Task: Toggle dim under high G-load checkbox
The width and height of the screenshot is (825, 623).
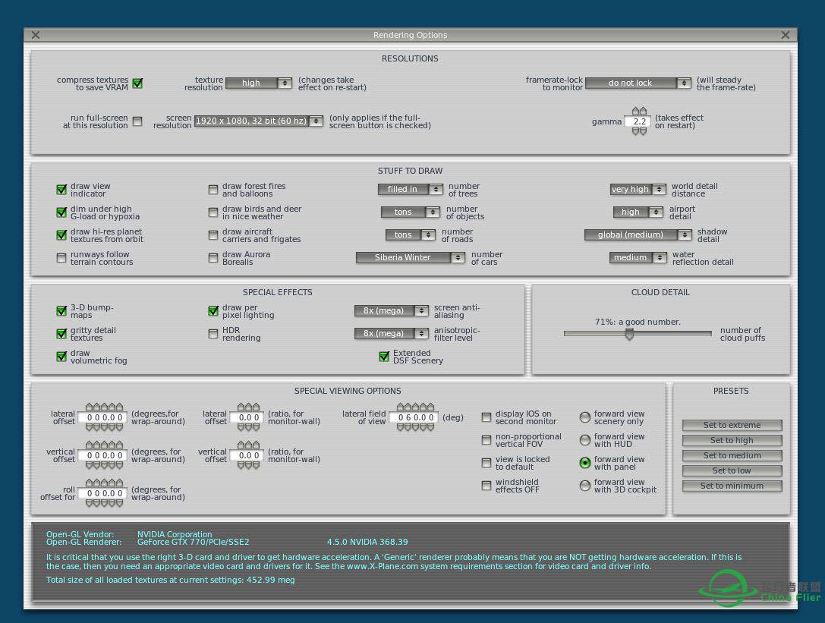Action: pos(61,212)
